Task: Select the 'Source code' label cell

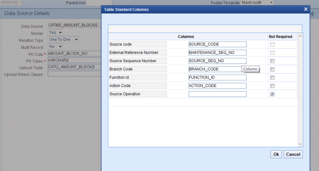Action: click(x=138, y=44)
